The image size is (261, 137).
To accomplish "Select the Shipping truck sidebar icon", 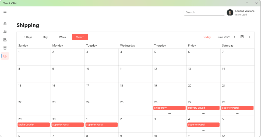I will pyautogui.click(x=5, y=56).
